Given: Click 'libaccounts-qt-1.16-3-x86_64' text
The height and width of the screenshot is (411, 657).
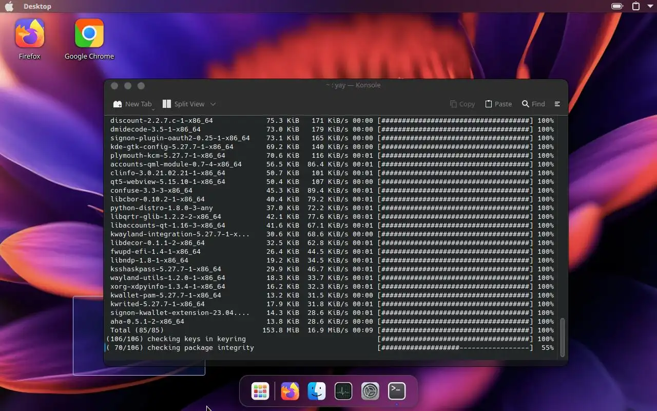Looking at the screenshot, I should 168,226.
